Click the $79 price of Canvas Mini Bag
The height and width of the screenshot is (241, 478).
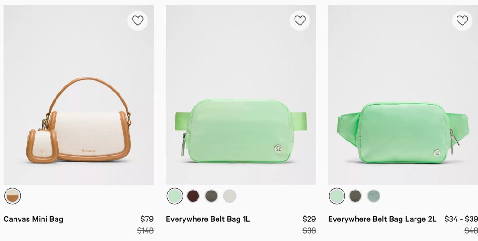tap(147, 219)
